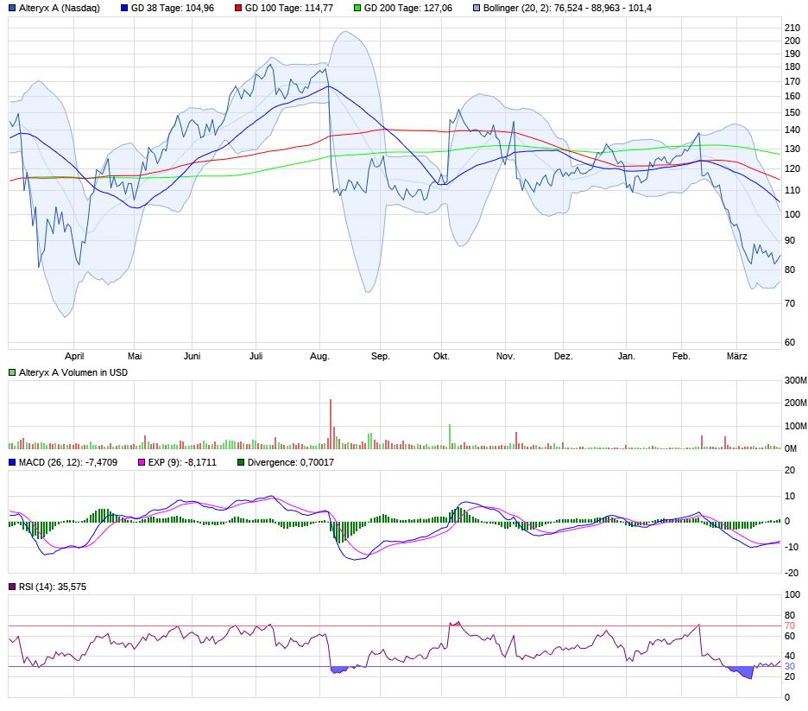Click the blue 30 label on RSI axis
Viewport: 808px width, 711px height.
(789, 666)
